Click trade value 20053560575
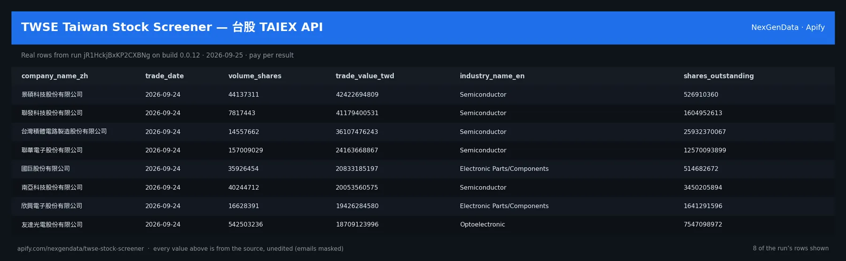This screenshot has height=261, width=846. pyautogui.click(x=357, y=187)
